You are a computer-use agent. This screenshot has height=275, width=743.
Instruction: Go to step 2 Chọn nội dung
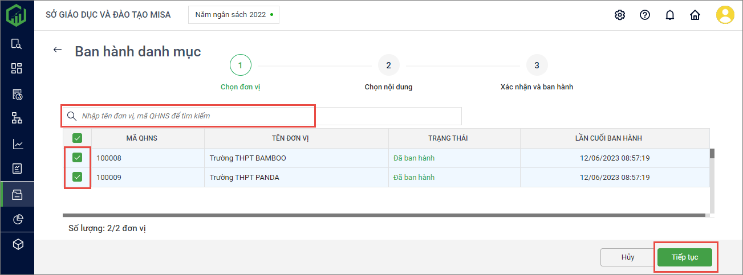[x=388, y=65]
